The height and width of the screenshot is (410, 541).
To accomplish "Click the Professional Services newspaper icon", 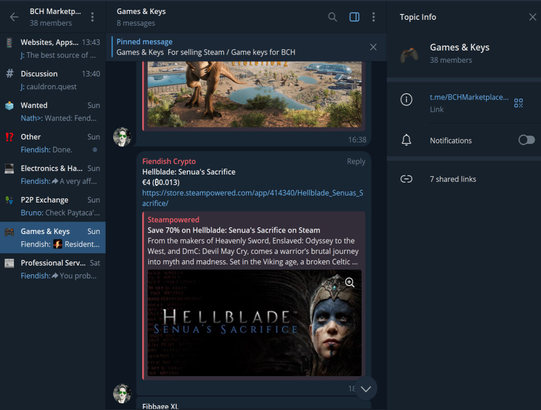I will (9, 263).
